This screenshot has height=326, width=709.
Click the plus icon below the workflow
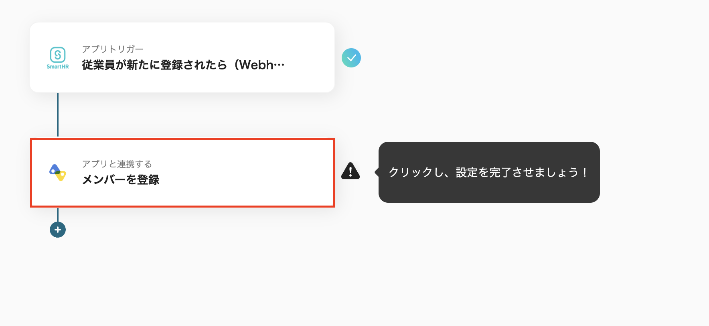[58, 229]
